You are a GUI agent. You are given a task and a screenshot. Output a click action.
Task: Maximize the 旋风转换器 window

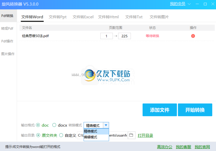point(205,4)
